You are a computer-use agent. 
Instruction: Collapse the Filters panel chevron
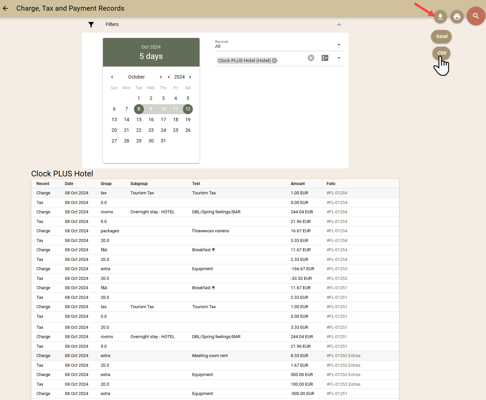pos(339,25)
